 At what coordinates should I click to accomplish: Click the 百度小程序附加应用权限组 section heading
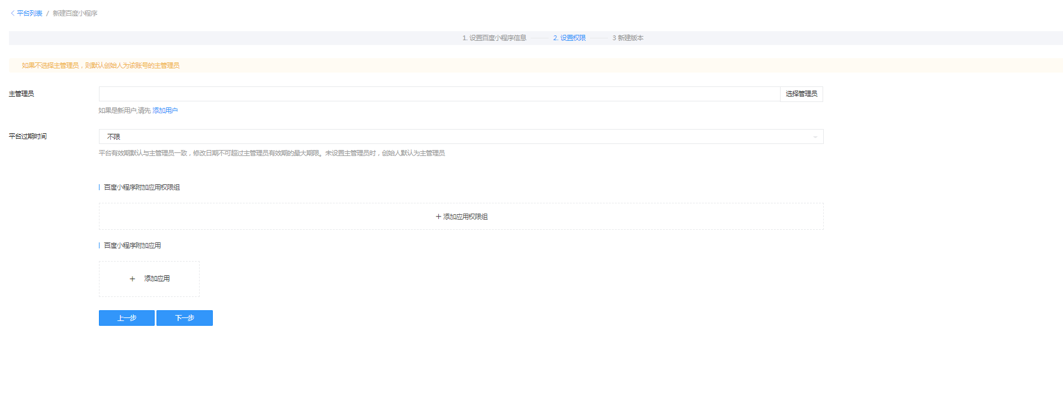point(142,187)
